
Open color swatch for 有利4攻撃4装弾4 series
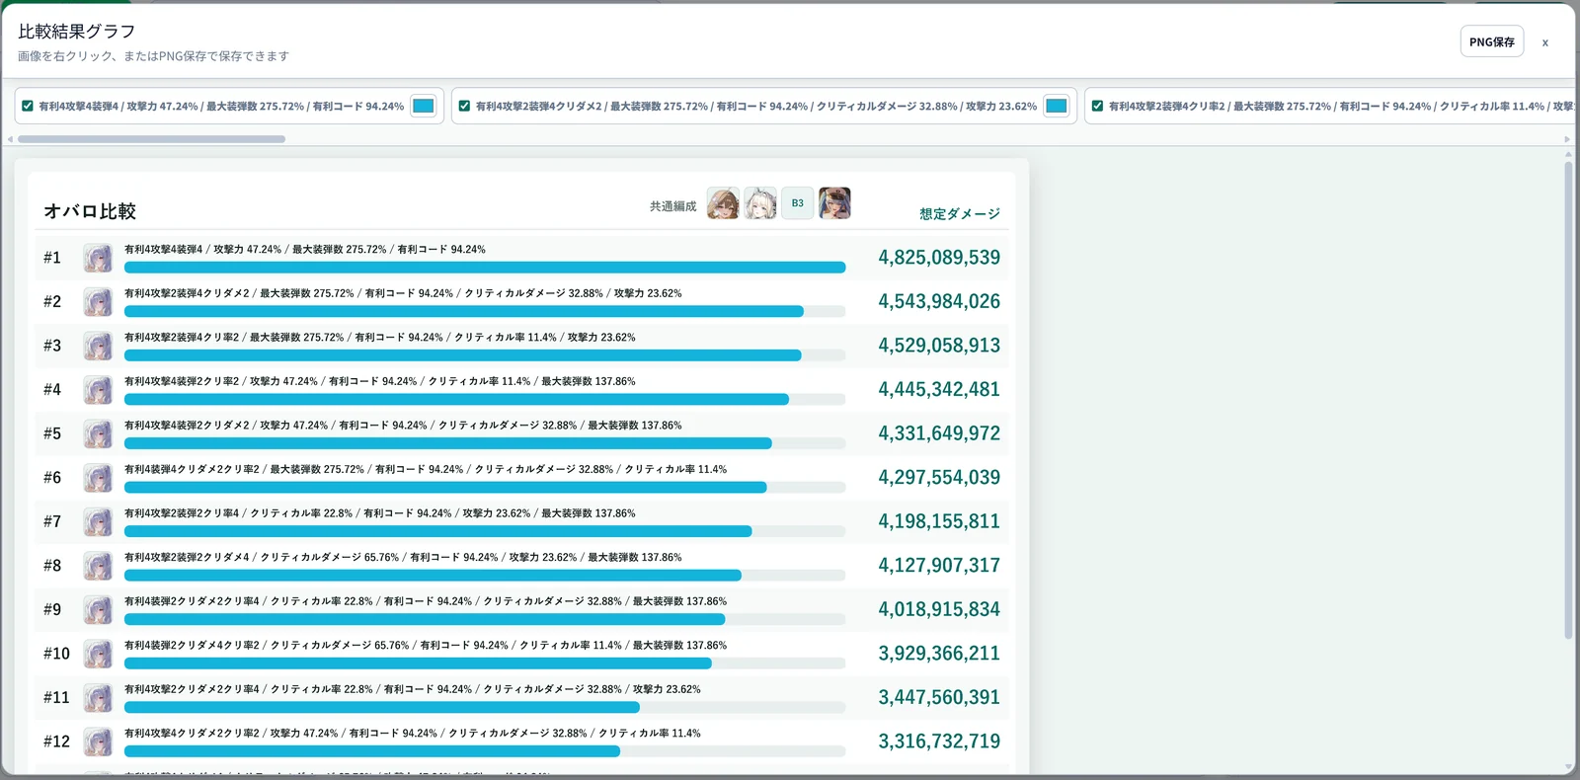coord(424,106)
